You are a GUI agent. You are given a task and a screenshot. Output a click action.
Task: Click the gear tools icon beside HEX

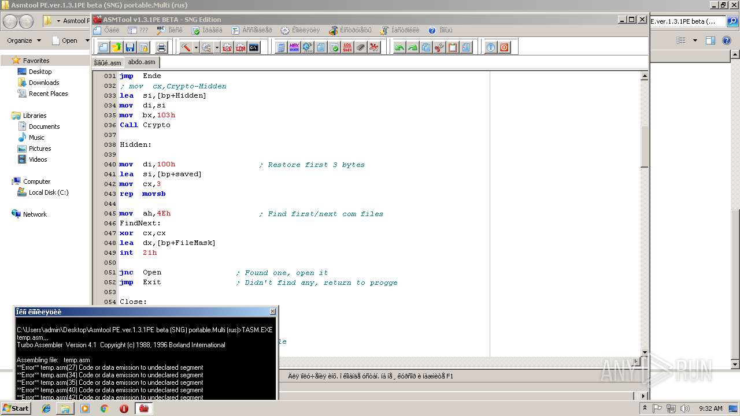(x=308, y=47)
